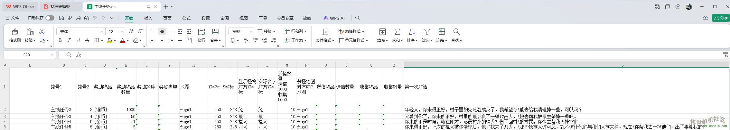This screenshot has width=730, height=130.
Task: Click the Conditional Formatting (条件格式) icon
Action: click(x=325, y=32)
